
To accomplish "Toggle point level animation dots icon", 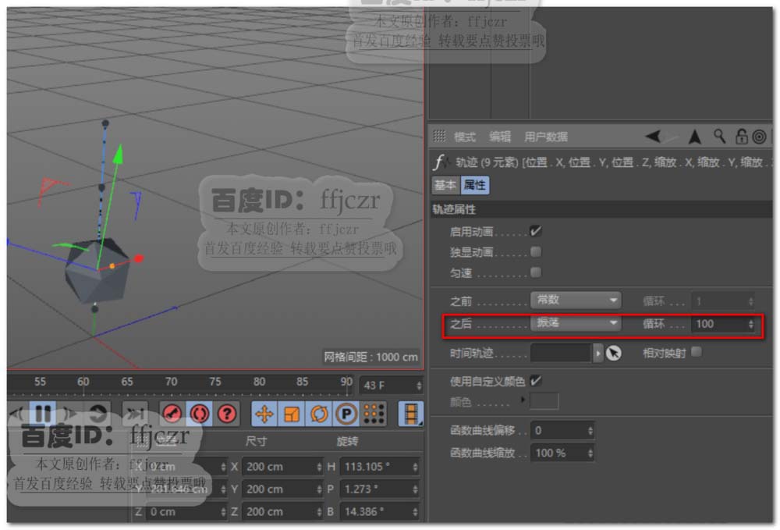I will 374,414.
